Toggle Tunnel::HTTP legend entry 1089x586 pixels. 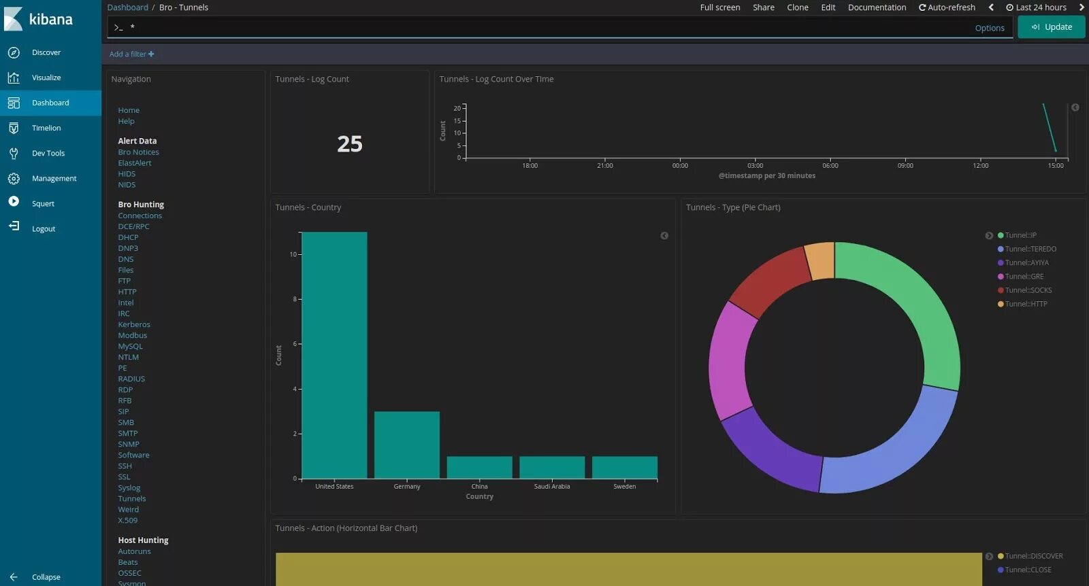(x=1022, y=304)
